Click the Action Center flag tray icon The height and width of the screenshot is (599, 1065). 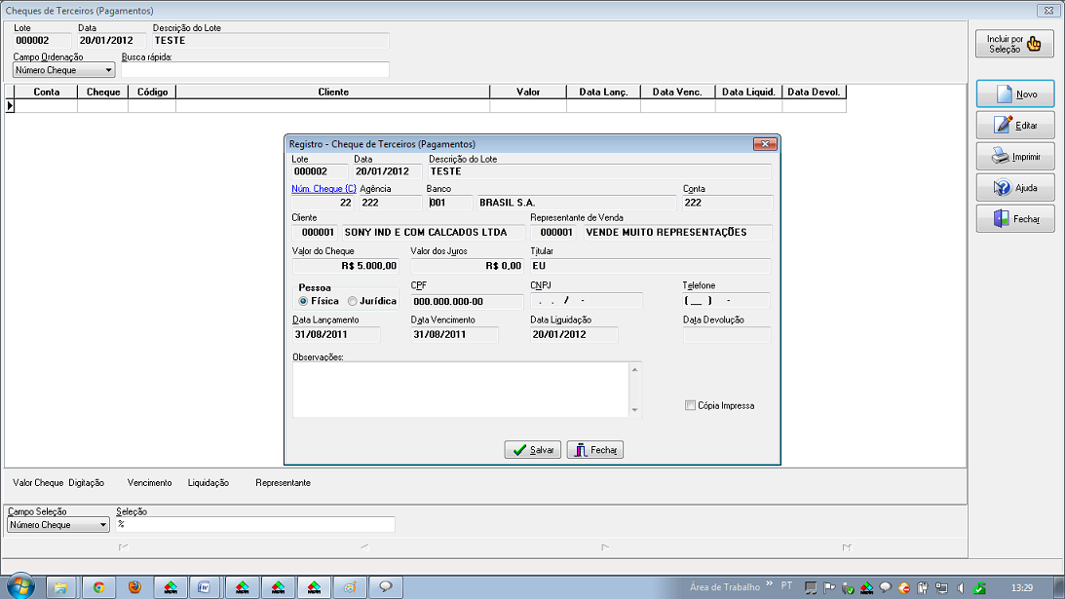pyautogui.click(x=829, y=587)
